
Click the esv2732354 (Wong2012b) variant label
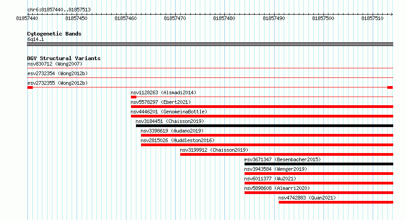click(57, 73)
